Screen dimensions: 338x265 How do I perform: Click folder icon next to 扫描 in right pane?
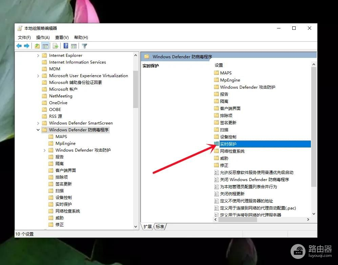216,130
